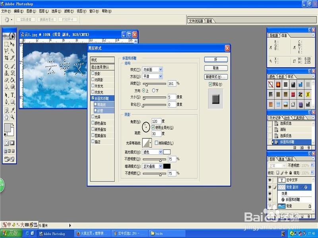Delete state trash icon in History panel
Viewport: 318px width, 238px height.
tap(309, 148)
